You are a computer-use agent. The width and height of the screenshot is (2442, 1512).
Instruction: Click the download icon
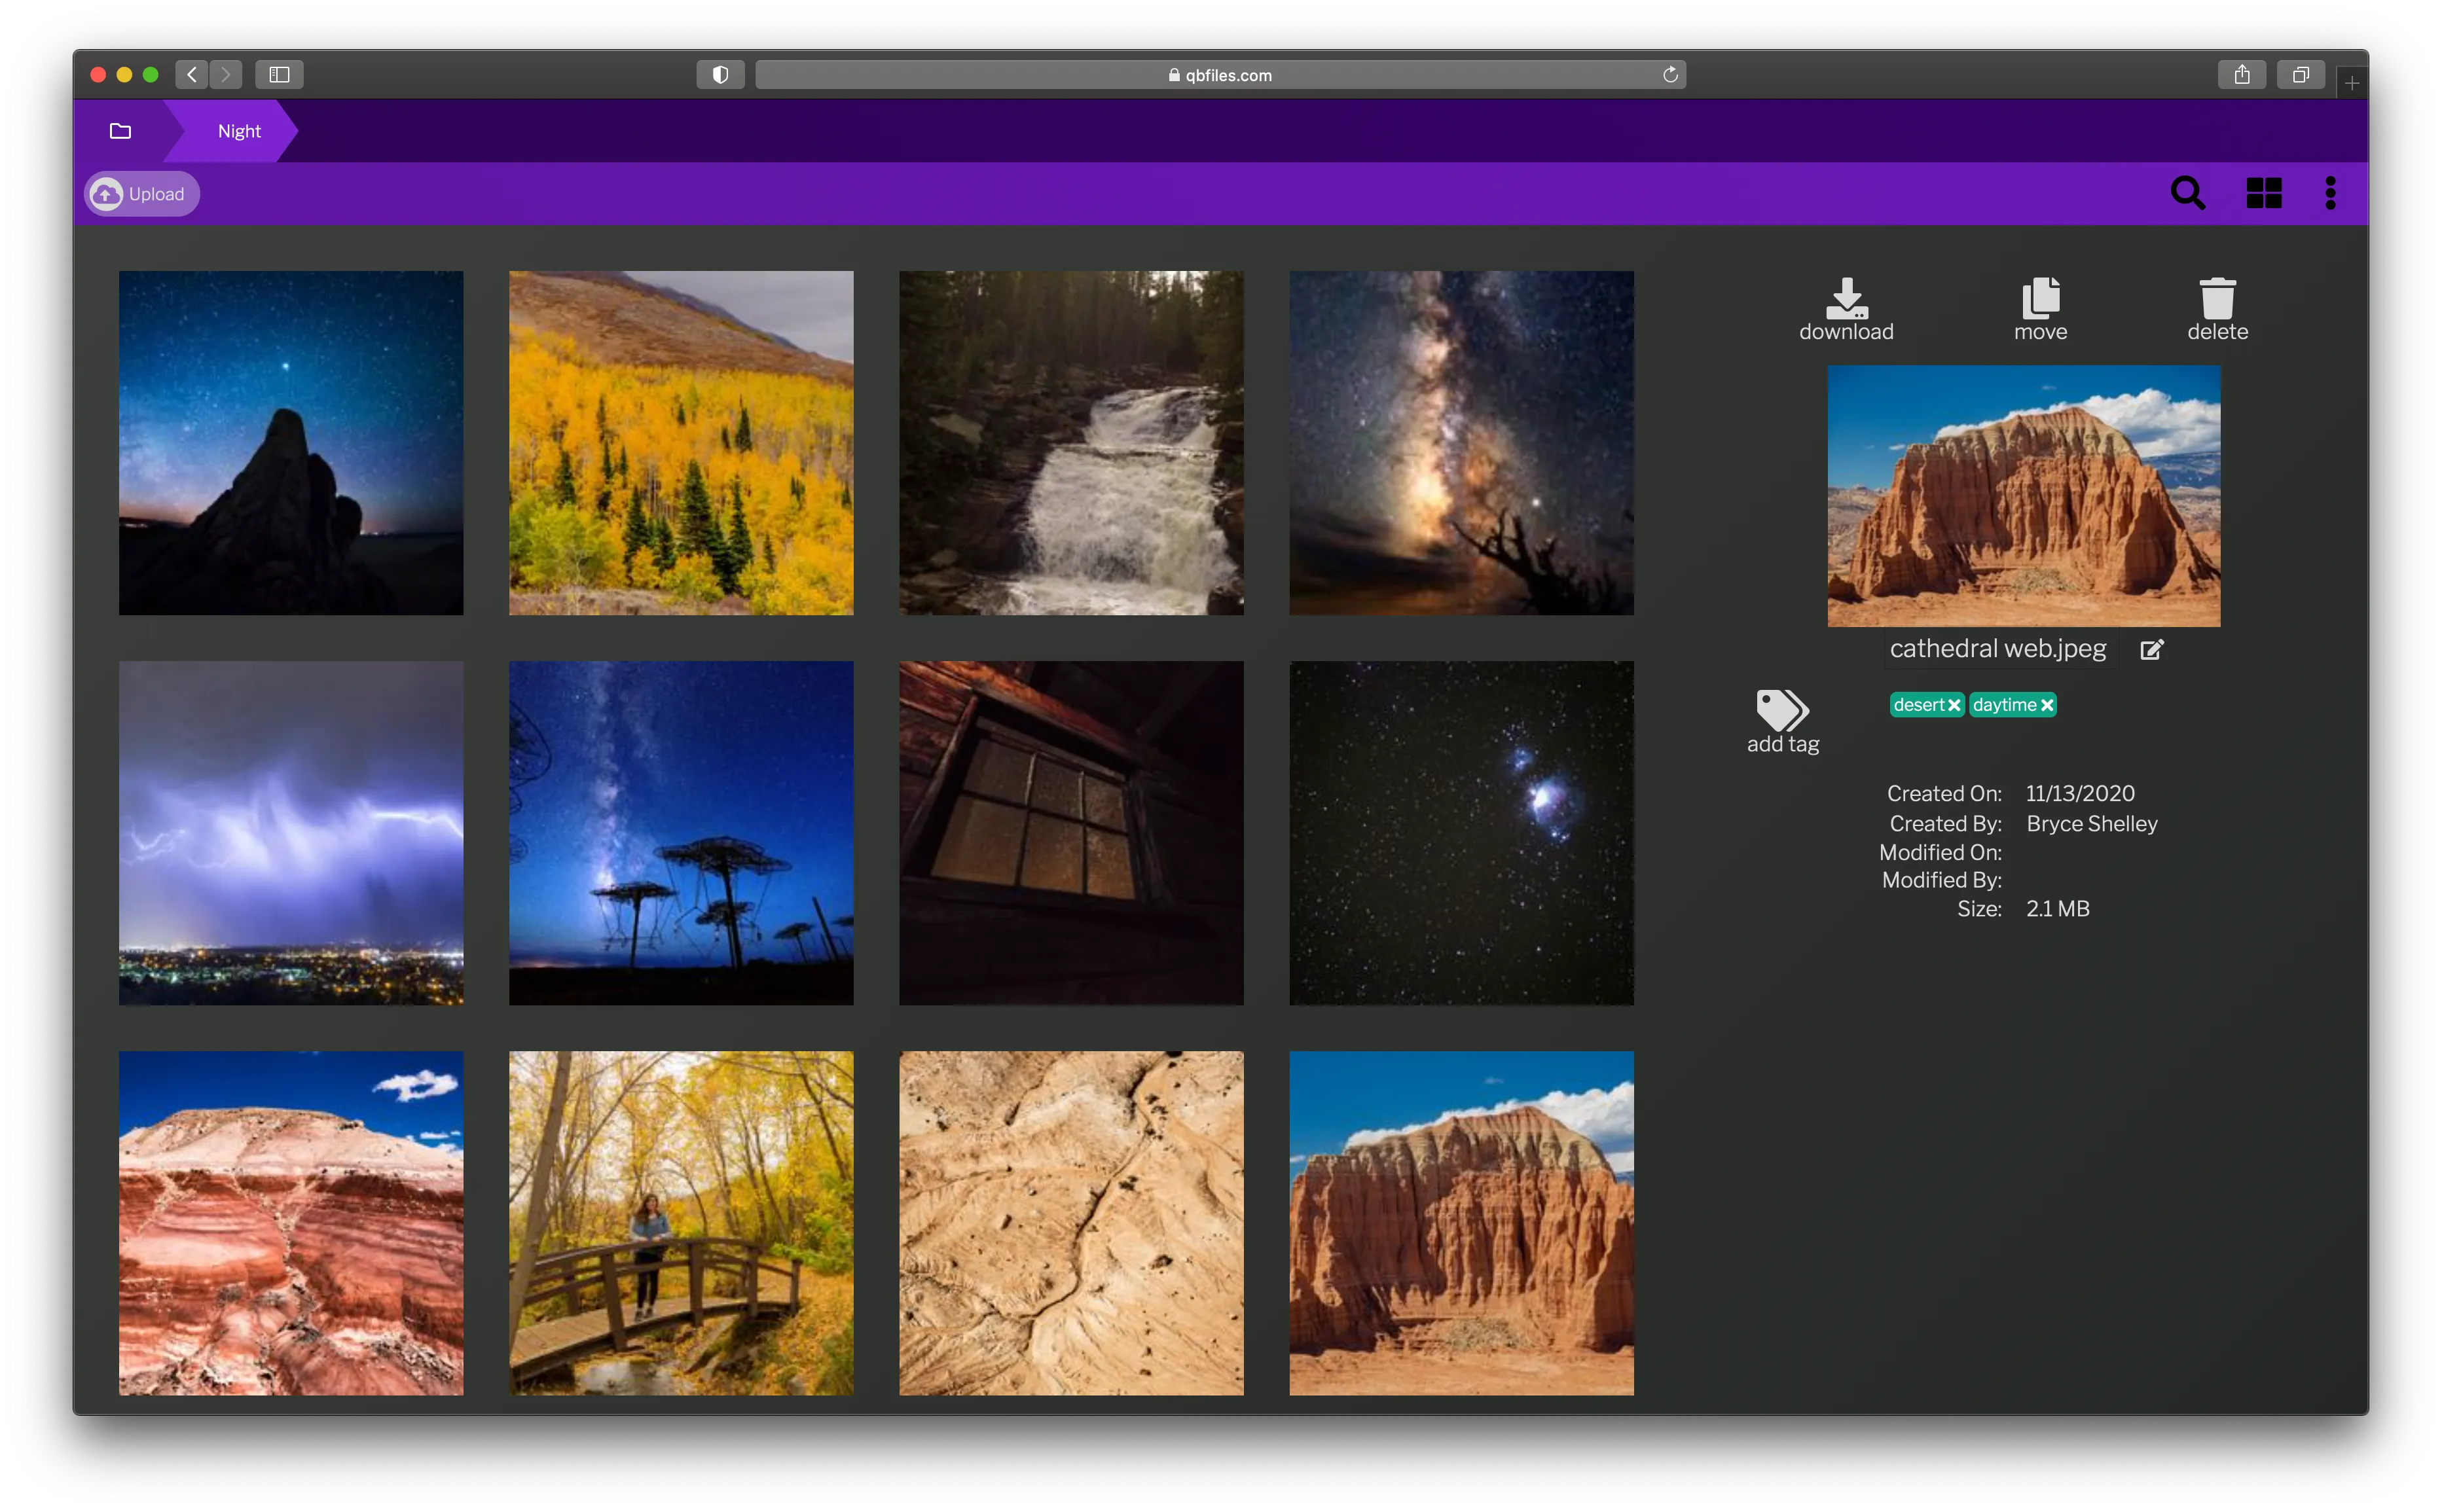click(x=1846, y=299)
